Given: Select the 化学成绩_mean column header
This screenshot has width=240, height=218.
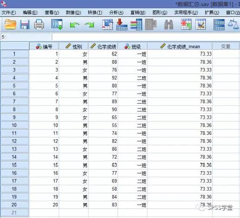Looking at the screenshot, I should pyautogui.click(x=180, y=46).
